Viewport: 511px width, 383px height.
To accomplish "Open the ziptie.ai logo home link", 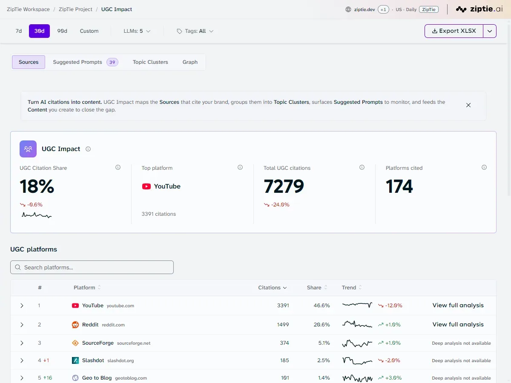I will coord(479,9).
